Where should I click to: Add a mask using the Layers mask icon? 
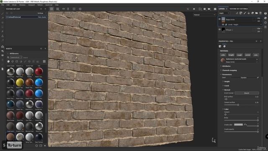[241, 13]
